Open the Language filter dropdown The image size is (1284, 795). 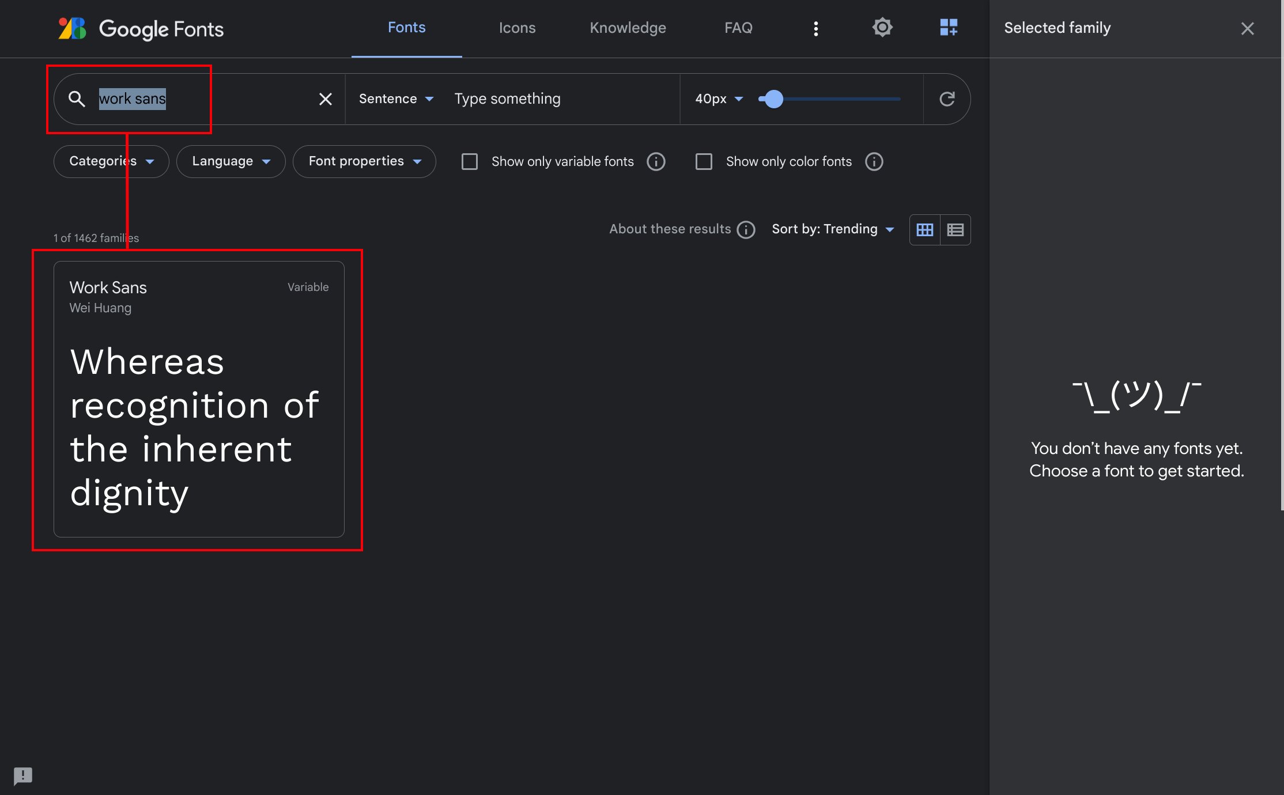click(231, 162)
